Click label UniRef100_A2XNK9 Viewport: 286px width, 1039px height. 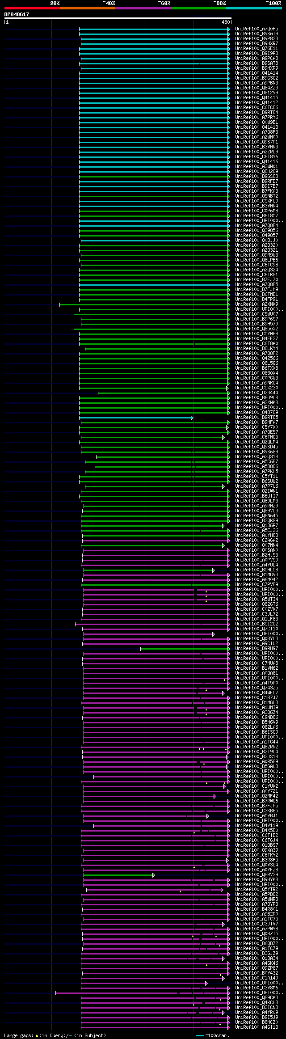point(257,304)
